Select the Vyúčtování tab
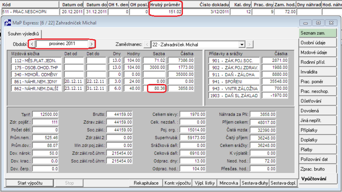 click(318, 179)
